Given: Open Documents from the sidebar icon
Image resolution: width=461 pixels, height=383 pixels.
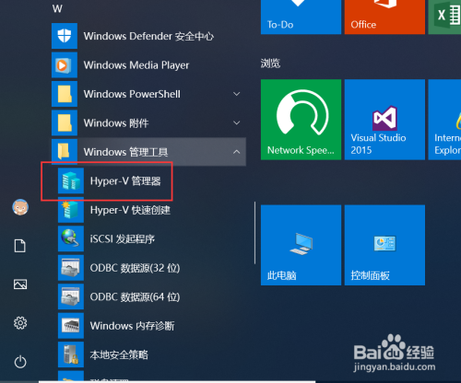Looking at the screenshot, I should pyautogui.click(x=20, y=246).
